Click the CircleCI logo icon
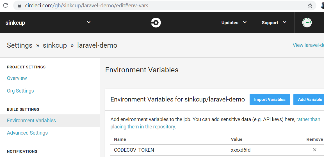 156,23
